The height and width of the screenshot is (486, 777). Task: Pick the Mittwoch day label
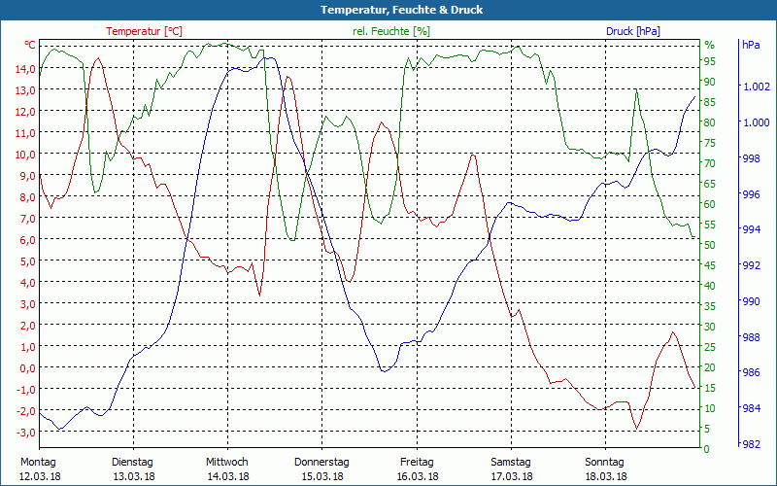[x=227, y=462]
